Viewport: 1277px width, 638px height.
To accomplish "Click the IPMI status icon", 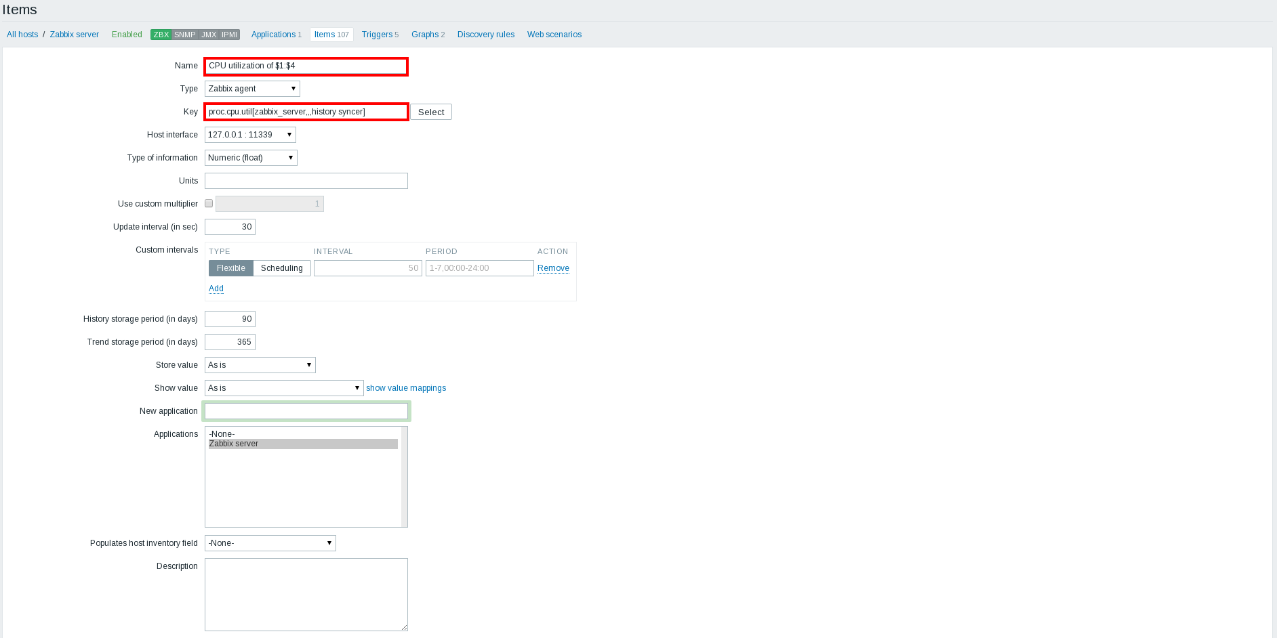I will (228, 34).
